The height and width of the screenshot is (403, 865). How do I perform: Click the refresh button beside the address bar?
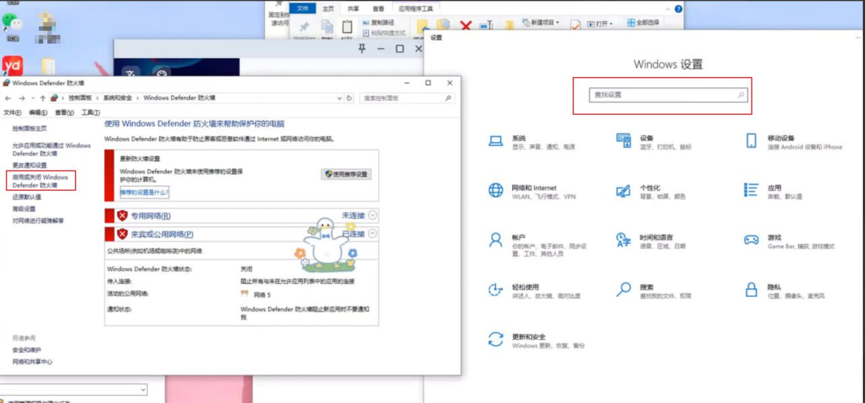349,98
